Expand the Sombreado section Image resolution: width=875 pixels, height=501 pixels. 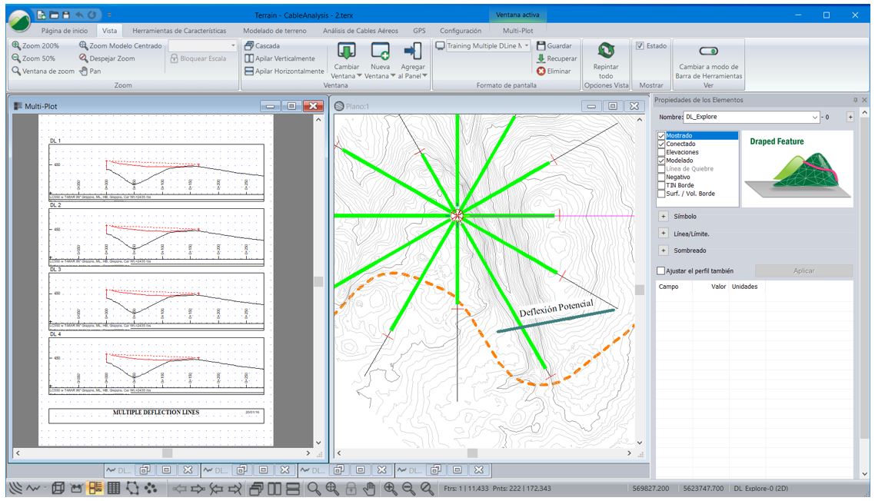click(x=663, y=250)
